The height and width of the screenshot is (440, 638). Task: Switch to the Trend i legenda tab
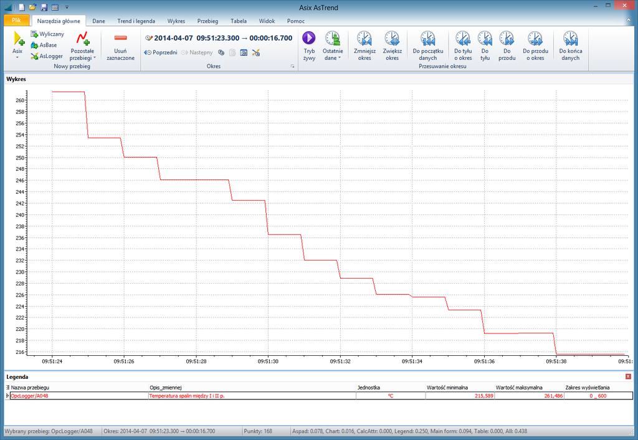pos(136,21)
